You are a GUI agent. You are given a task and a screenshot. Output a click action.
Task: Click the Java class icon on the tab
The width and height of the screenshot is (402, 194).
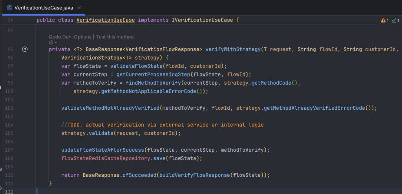coord(9,8)
